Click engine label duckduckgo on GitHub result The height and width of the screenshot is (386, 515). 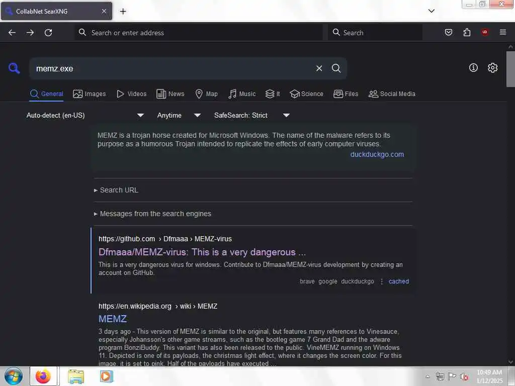coord(358,281)
